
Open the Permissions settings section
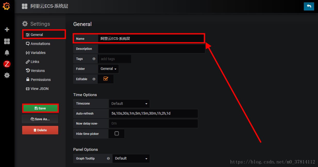[38, 80]
